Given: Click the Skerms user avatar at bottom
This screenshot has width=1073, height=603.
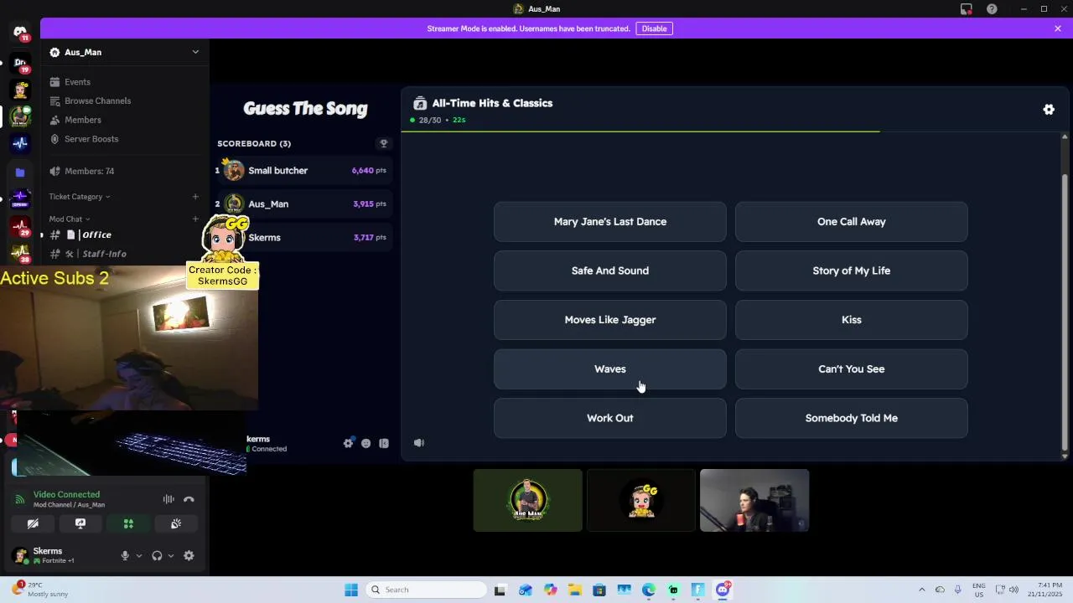Looking at the screenshot, I should 20,555.
